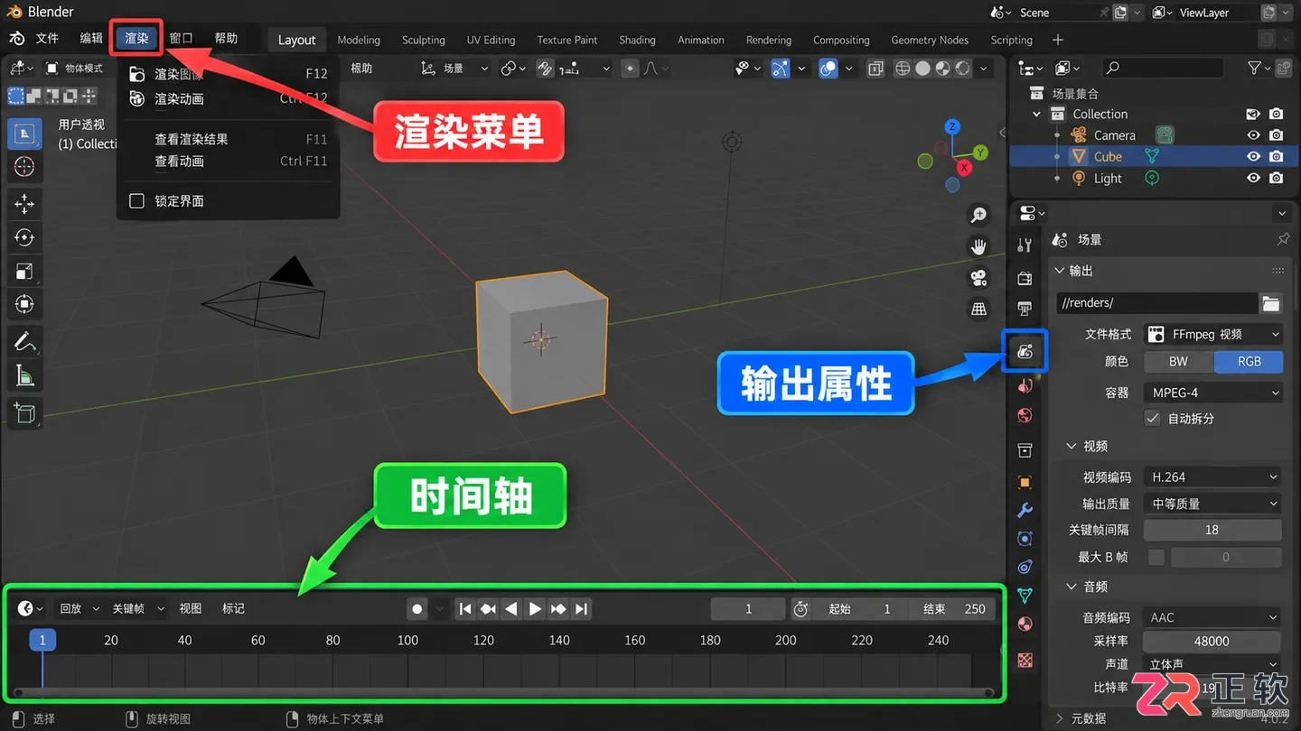Click the zoom viewport icon
The height and width of the screenshot is (731, 1301).
coord(978,215)
